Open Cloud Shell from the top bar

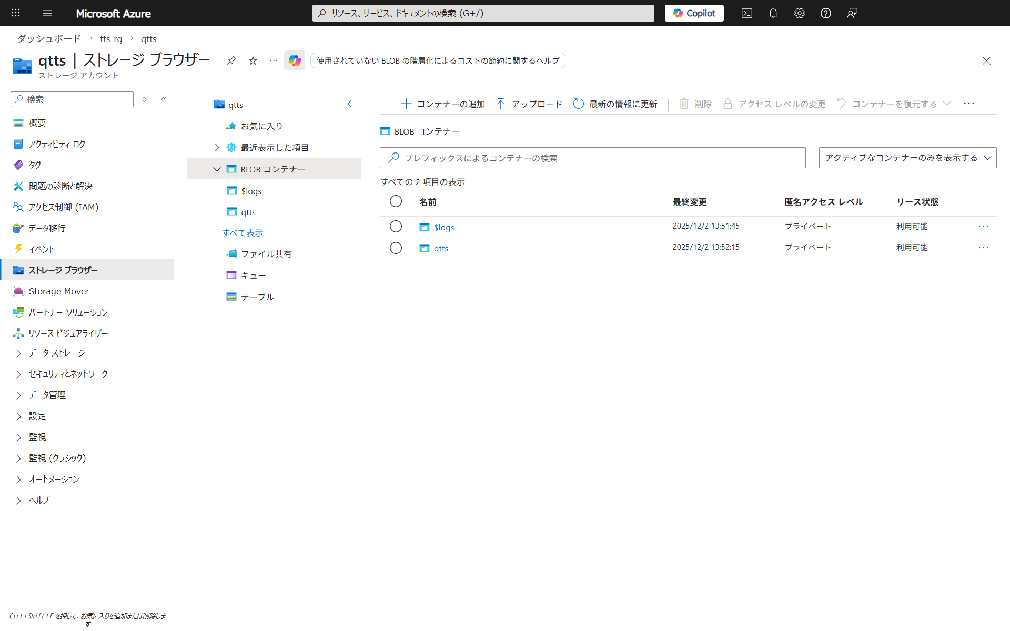click(x=746, y=13)
